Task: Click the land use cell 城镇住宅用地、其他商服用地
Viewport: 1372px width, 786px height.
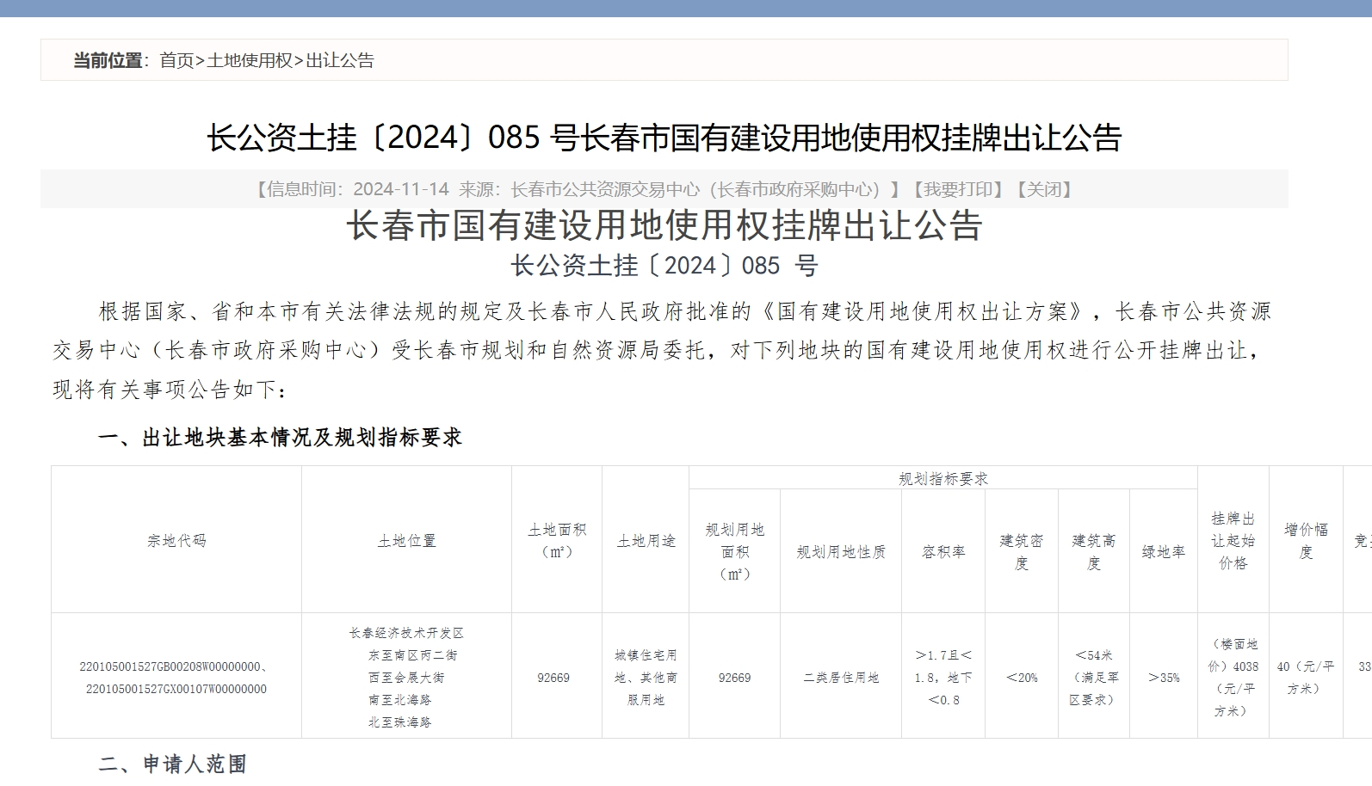Action: tap(646, 678)
